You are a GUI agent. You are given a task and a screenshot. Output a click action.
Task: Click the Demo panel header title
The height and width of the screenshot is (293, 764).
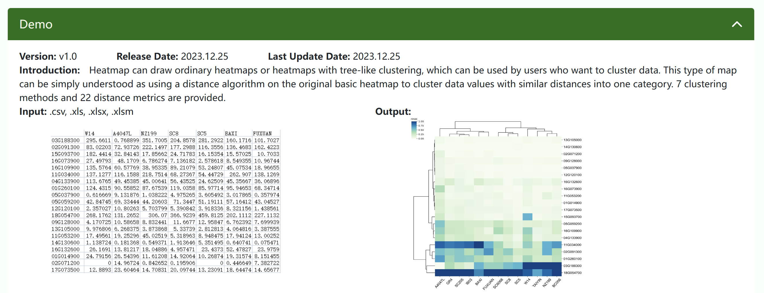tap(36, 24)
